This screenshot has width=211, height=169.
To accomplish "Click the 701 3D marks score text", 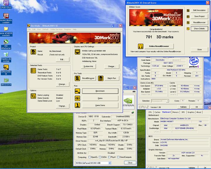I will [160, 37].
